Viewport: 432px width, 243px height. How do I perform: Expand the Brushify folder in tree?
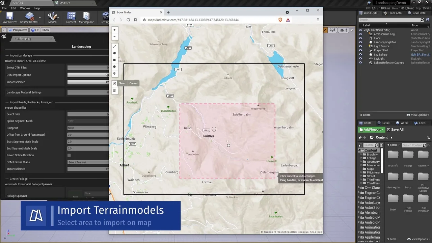[361, 155]
